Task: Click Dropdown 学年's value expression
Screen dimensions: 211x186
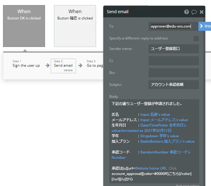Action: 160,136
